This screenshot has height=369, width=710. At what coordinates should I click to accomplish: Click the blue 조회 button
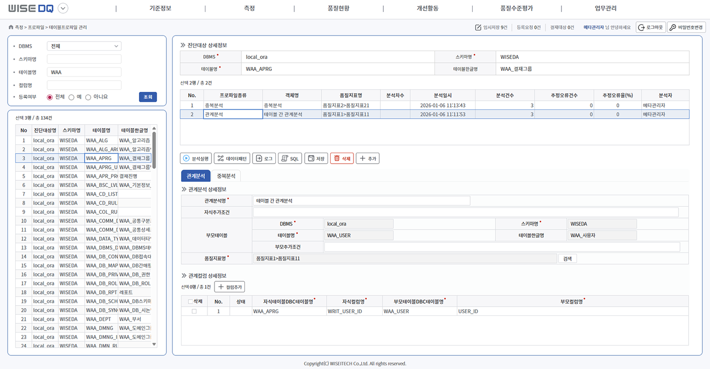click(148, 97)
